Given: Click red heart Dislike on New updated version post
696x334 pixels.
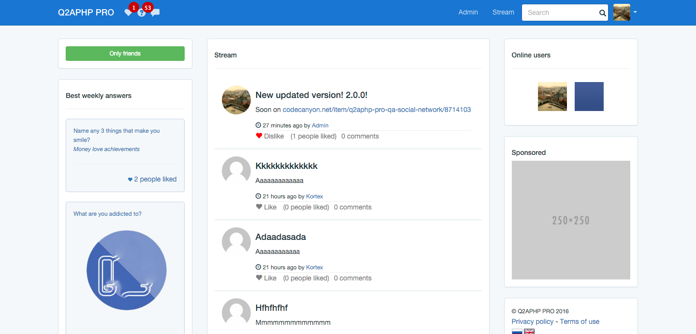Looking at the screenshot, I should (270, 136).
